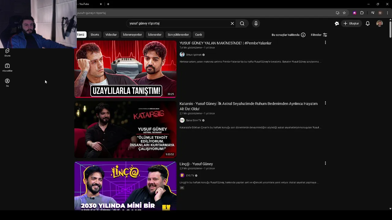Open the media control toolbar icon

coord(373,13)
